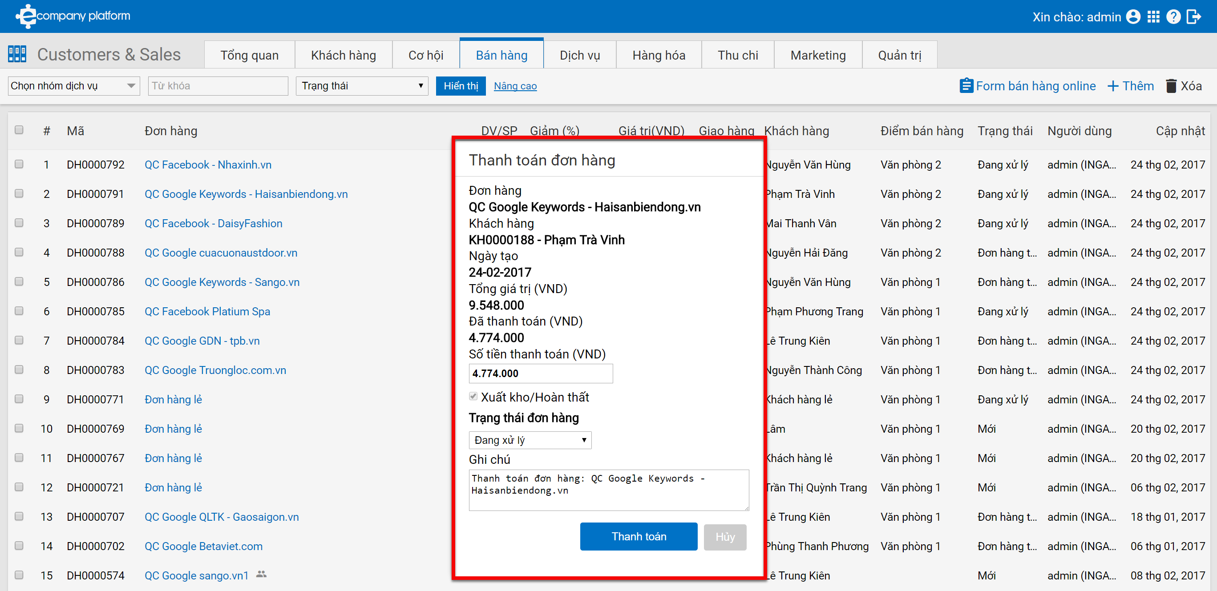
Task: Open the Đơn hàng lẻ link in row DH0000769
Action: point(174,429)
